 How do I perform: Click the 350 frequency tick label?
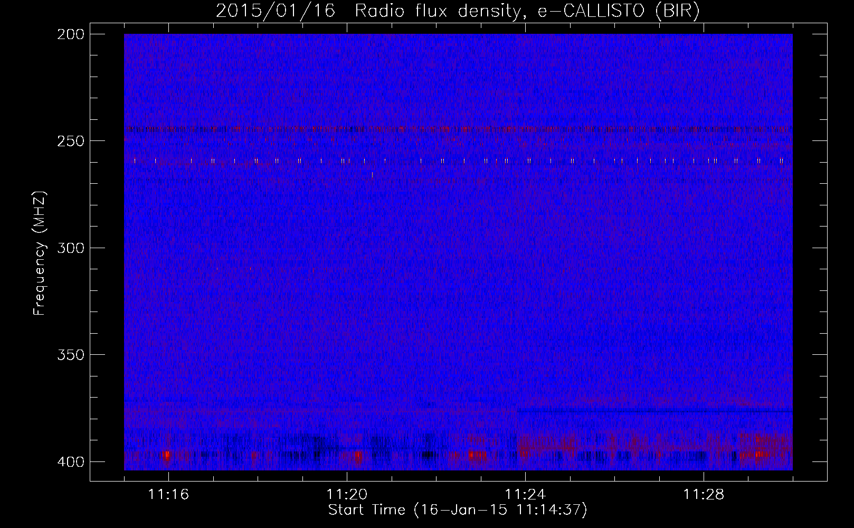(x=70, y=354)
